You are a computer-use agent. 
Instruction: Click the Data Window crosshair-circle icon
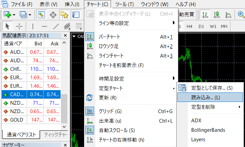point(53,15)
